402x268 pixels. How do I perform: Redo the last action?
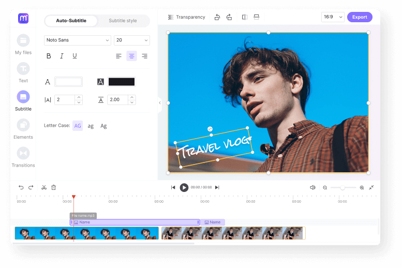31,187
